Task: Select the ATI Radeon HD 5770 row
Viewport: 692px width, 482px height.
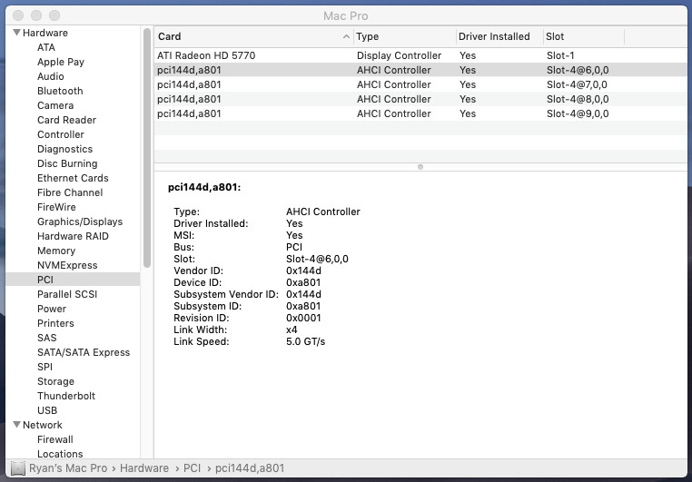Action: point(206,55)
